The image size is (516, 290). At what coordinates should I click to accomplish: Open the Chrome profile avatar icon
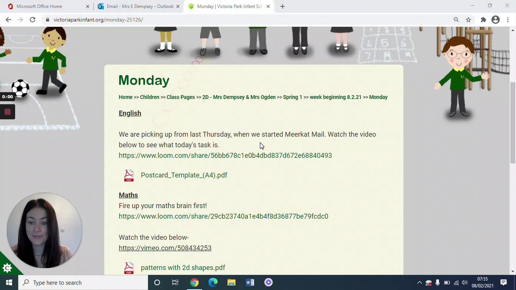click(495, 20)
